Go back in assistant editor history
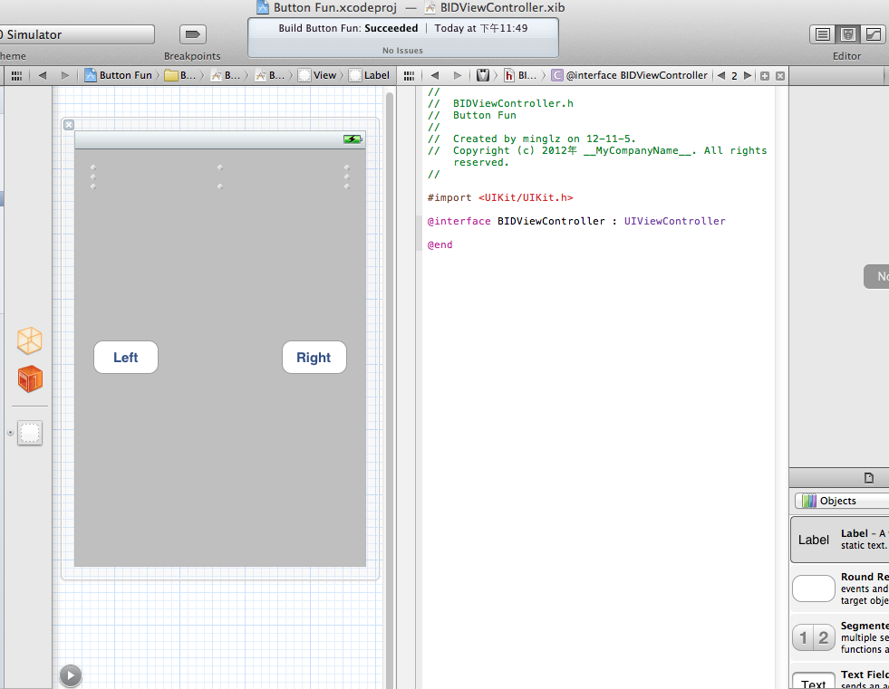 pyautogui.click(x=435, y=75)
